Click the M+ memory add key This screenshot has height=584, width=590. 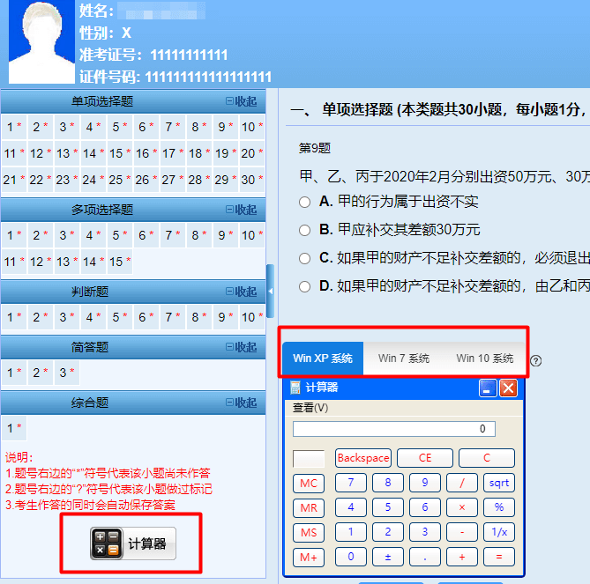coord(309,557)
